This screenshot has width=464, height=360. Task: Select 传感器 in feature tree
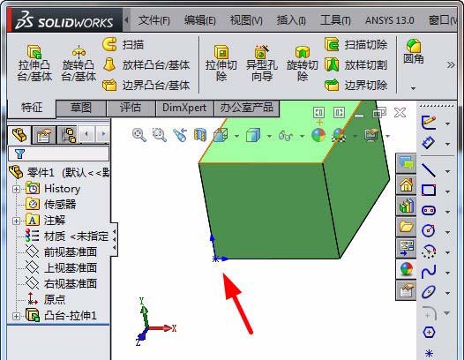50,205
